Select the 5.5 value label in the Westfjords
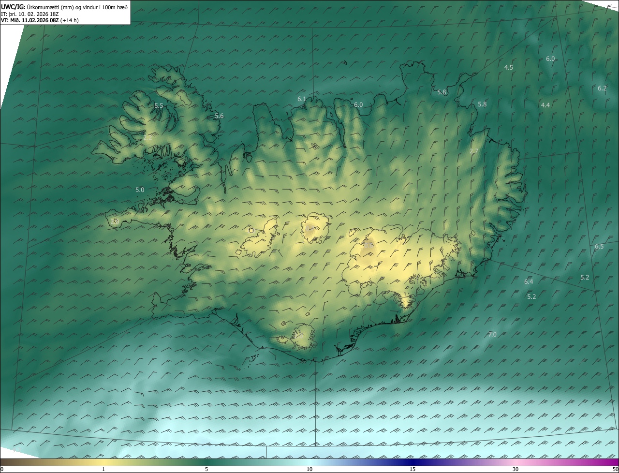The height and width of the screenshot is (473, 619). point(159,105)
